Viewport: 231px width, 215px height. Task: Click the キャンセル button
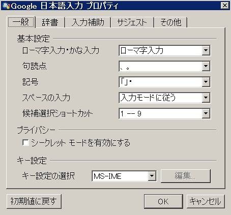(206, 201)
